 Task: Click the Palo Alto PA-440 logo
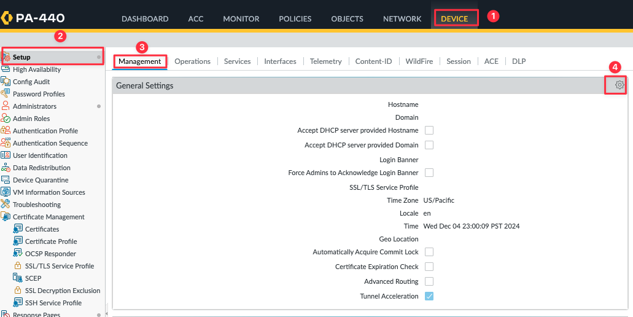pos(33,18)
